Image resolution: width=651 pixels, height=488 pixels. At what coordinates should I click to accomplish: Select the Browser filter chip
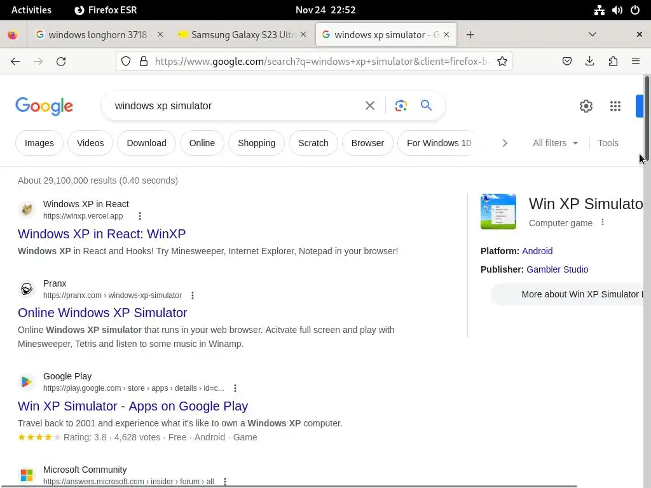(x=367, y=143)
